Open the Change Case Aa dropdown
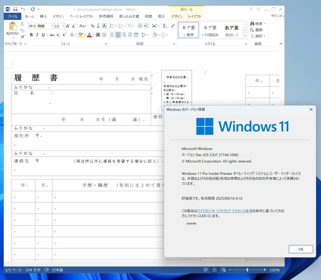 [83, 26]
